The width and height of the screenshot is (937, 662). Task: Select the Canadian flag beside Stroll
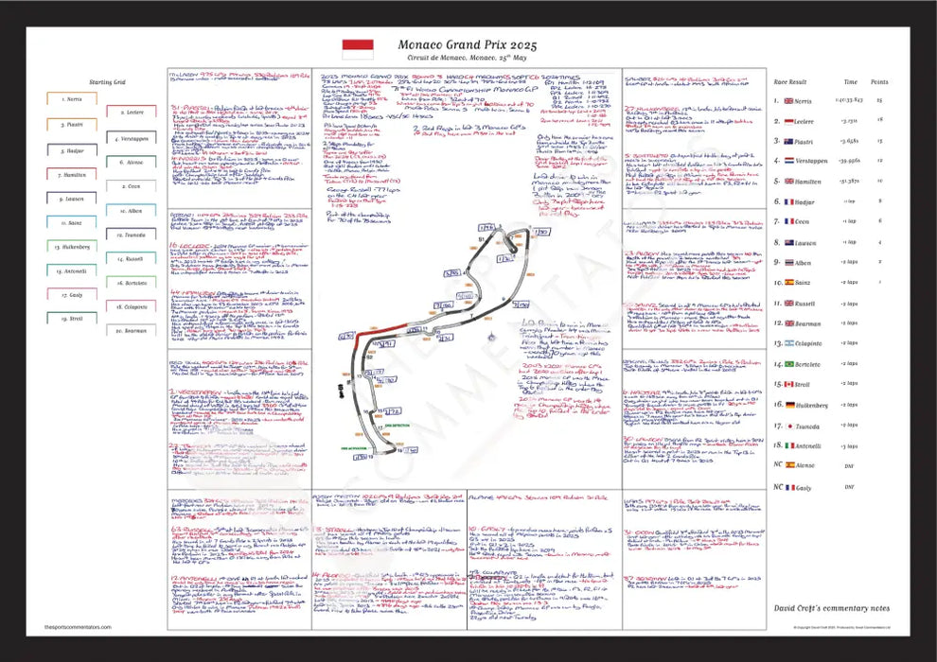(787, 384)
